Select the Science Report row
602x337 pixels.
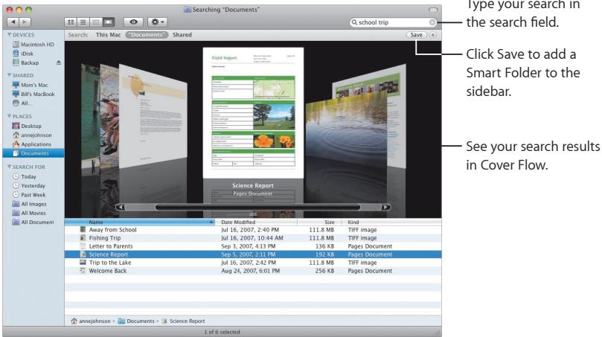253,254
